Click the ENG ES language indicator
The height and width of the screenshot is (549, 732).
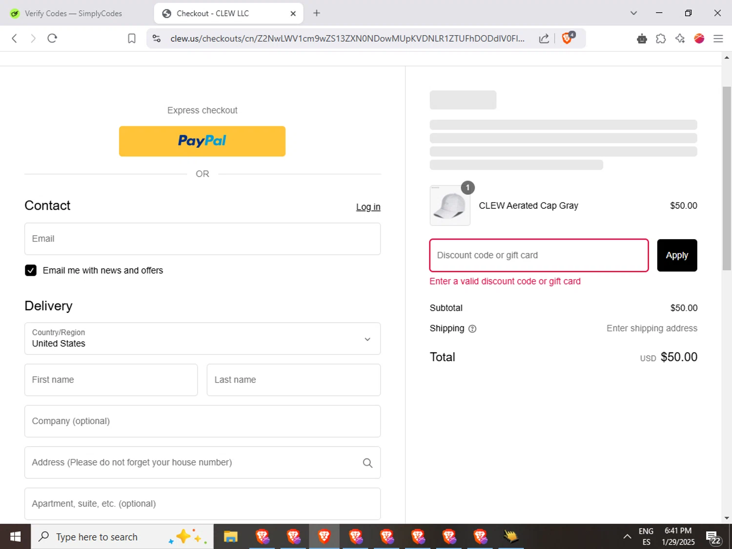(x=646, y=537)
